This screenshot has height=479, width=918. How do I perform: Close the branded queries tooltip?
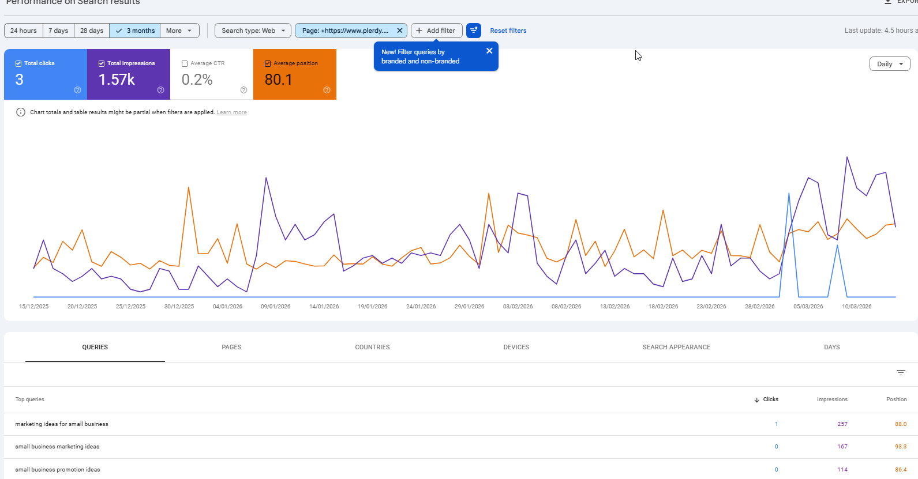coord(489,51)
